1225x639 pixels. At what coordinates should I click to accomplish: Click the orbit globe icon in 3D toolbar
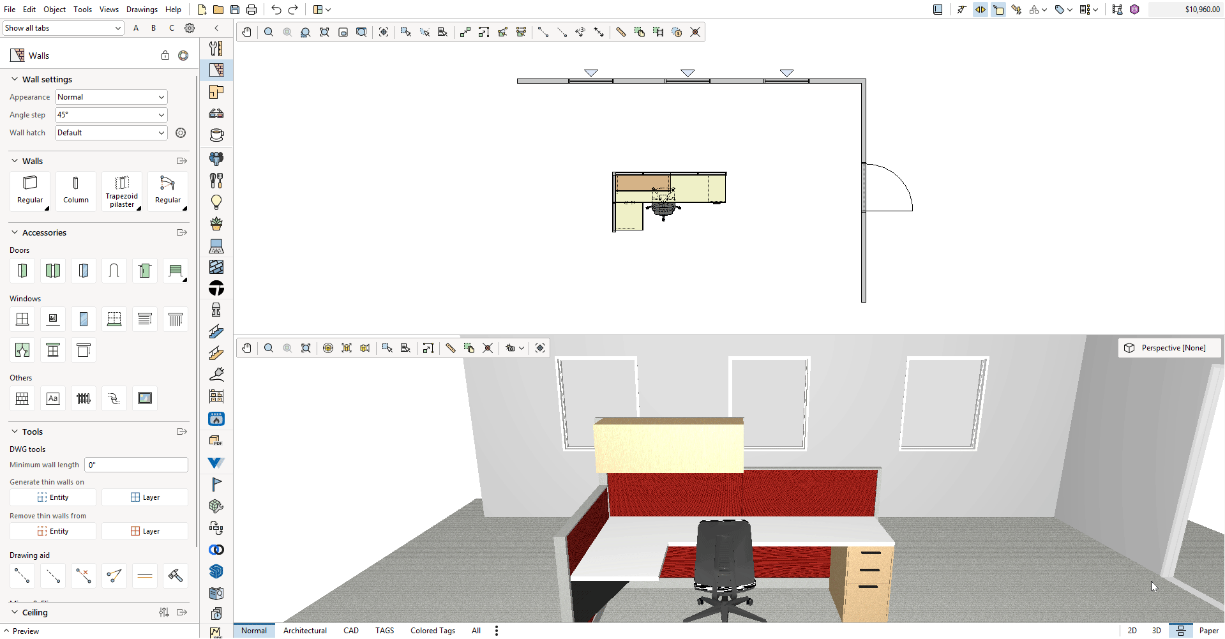click(x=328, y=348)
